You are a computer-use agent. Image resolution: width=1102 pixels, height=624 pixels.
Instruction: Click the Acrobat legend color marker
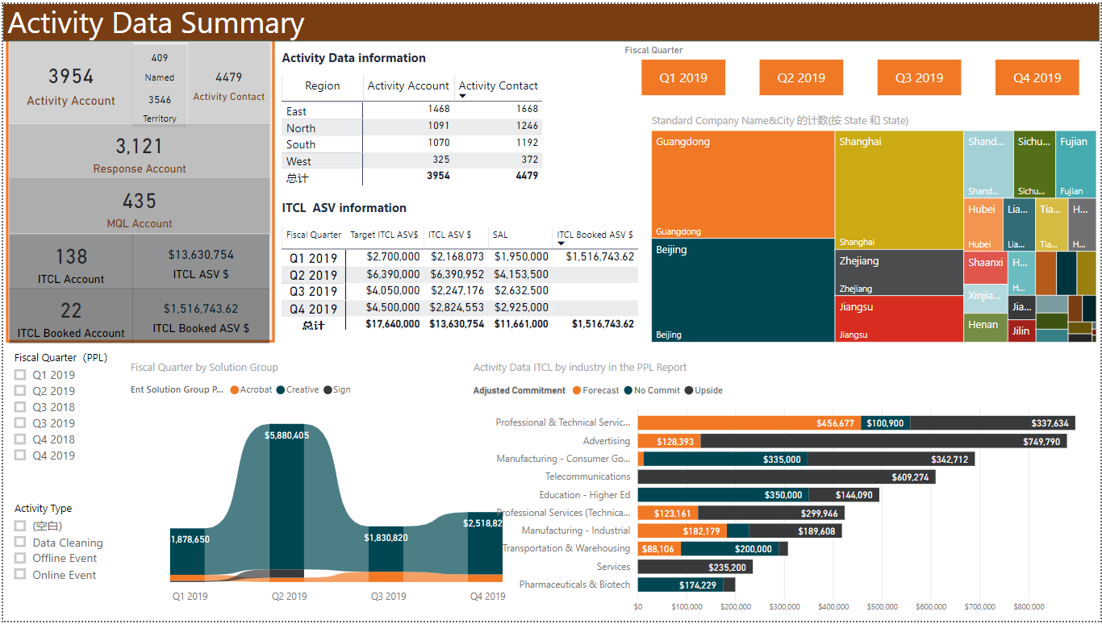[234, 390]
